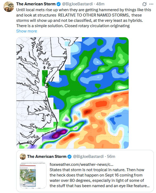The width and height of the screenshot is (156, 193).
Task: Click the radar map thumbnail in the quoted tweet
Action: click(33, 175)
